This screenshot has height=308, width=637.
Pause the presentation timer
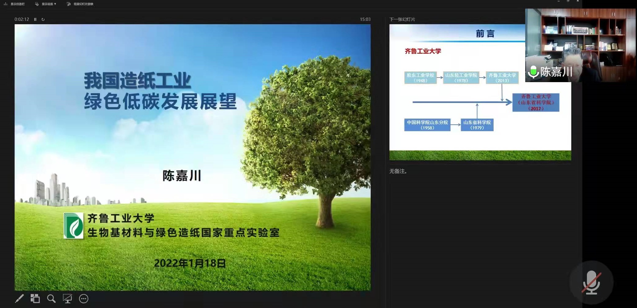click(x=35, y=19)
